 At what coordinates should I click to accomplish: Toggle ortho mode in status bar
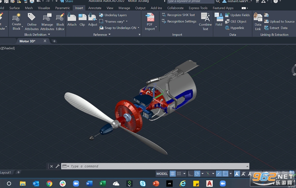(x=190, y=174)
